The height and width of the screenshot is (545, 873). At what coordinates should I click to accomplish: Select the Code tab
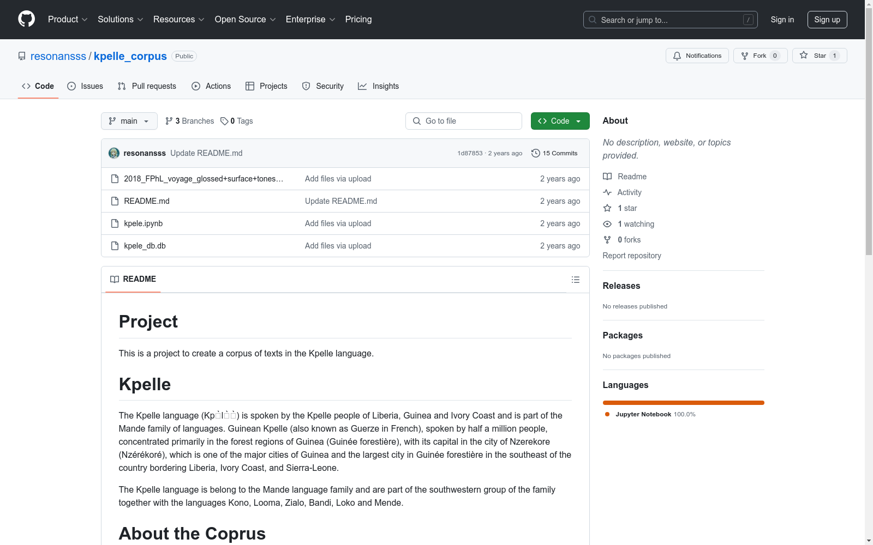(x=38, y=86)
